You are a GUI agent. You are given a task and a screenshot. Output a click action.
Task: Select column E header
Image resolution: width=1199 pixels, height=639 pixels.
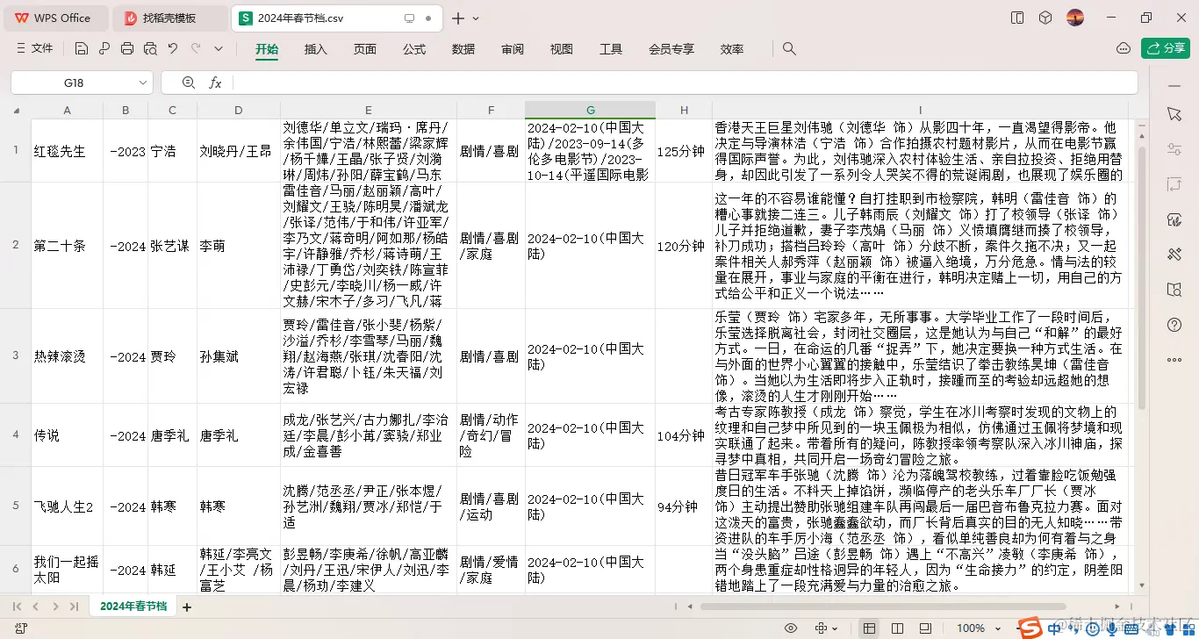pyautogui.click(x=369, y=110)
